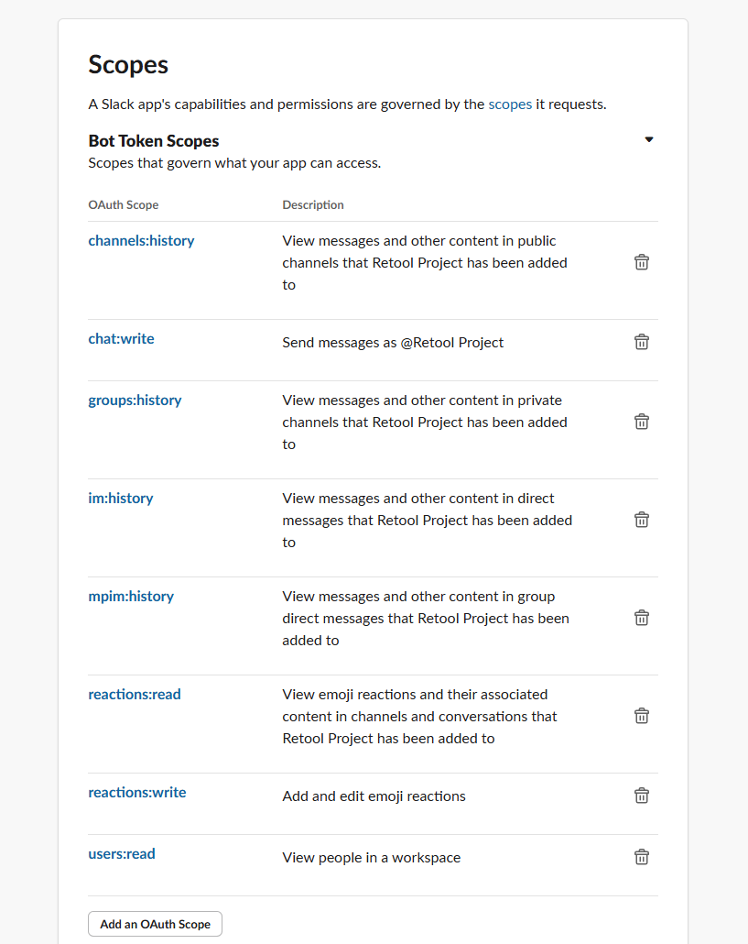Viewport: 748px width, 944px height.
Task: Delete the channels:history scope
Action: click(x=642, y=262)
